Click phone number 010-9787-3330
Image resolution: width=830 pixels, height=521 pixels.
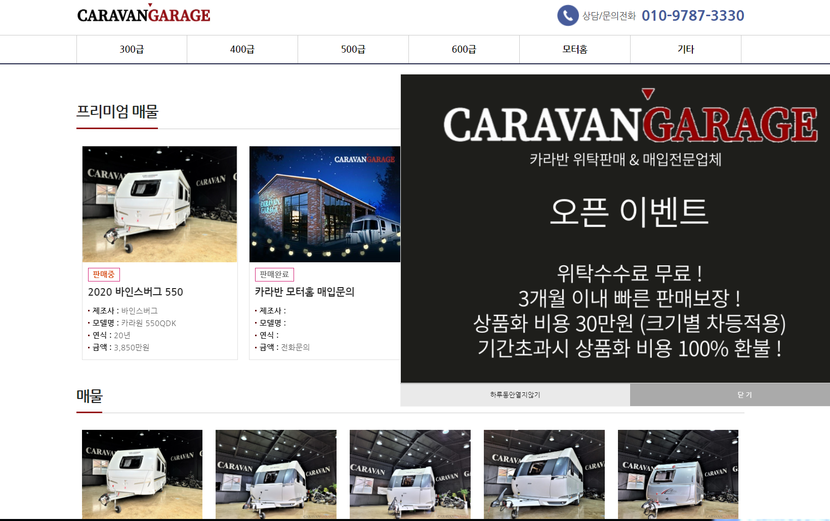click(x=693, y=16)
